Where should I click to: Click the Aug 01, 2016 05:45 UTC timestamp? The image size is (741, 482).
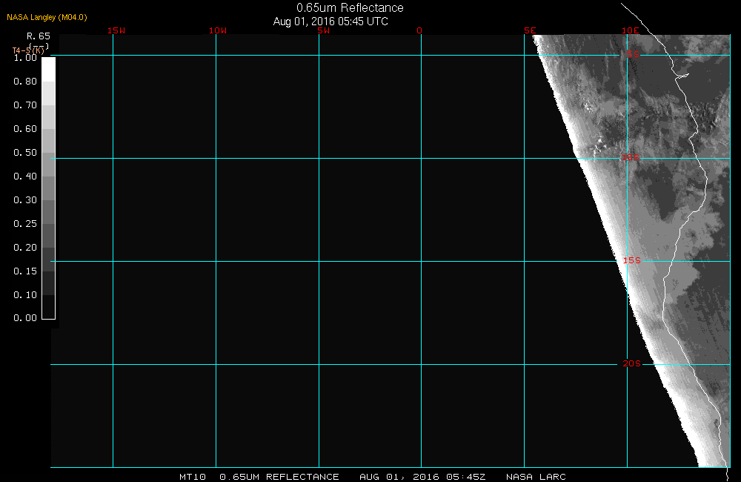click(x=330, y=22)
